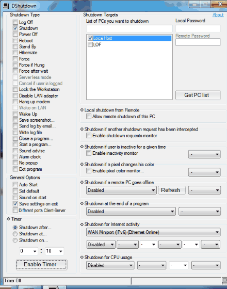Toggle Allow remote shutdown of this PC
The image size is (227, 289).
tap(89, 117)
